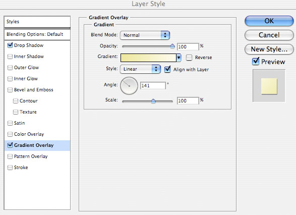The image size is (296, 215).
Task: Tick the Contour checkbox
Action: coord(16,101)
